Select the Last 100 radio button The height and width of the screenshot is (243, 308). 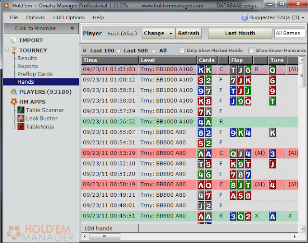(85, 51)
